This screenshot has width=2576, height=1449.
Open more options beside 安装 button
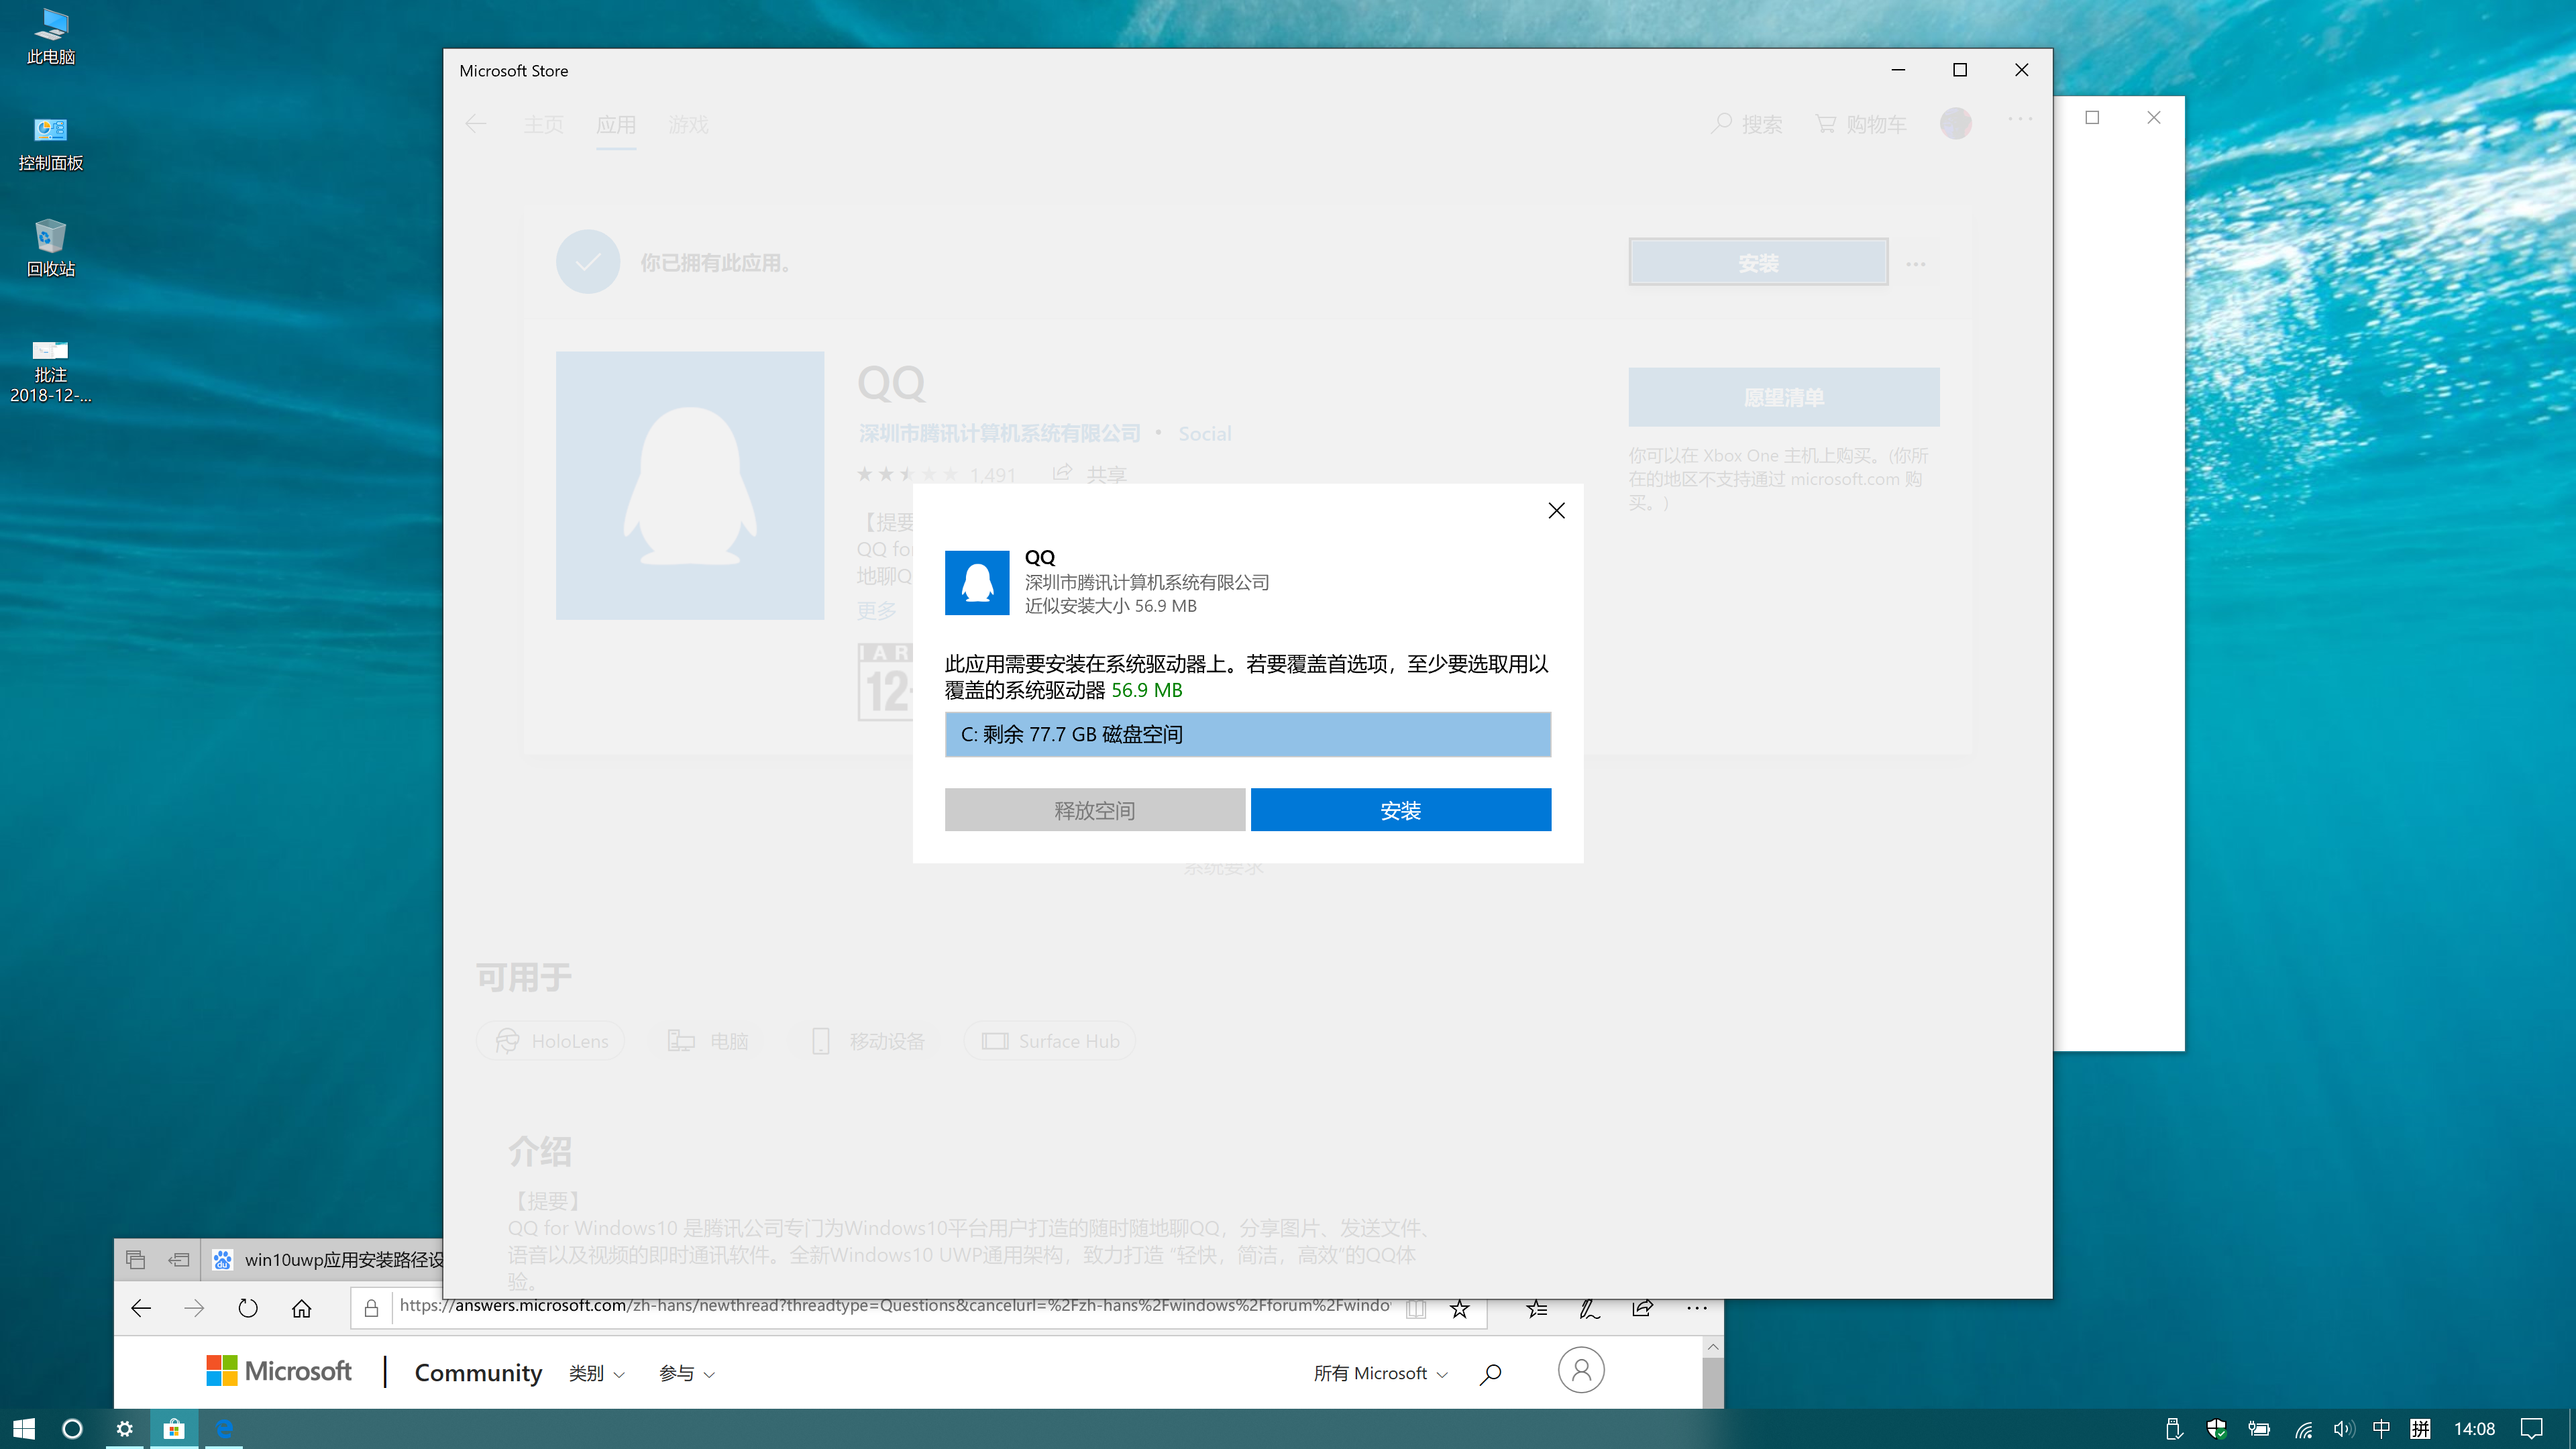point(1915,264)
